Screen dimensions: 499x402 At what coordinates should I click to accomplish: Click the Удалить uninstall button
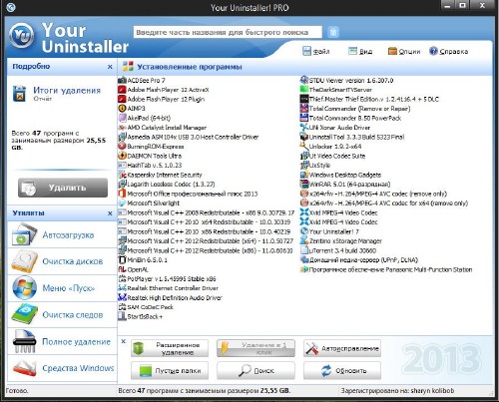click(x=63, y=188)
